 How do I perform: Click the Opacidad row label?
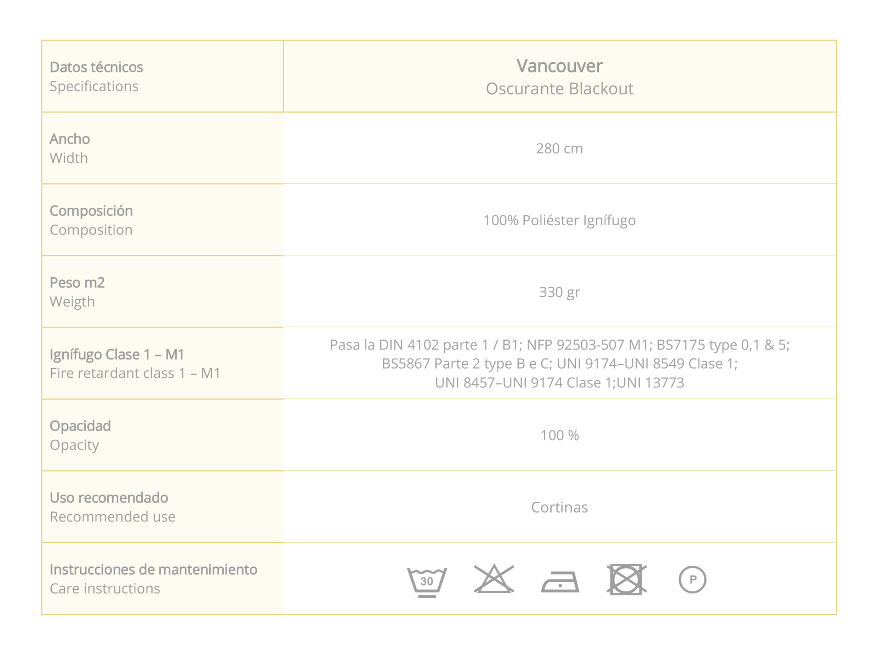80,426
